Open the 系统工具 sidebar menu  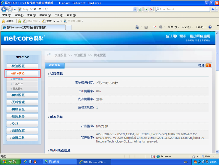click(22, 138)
